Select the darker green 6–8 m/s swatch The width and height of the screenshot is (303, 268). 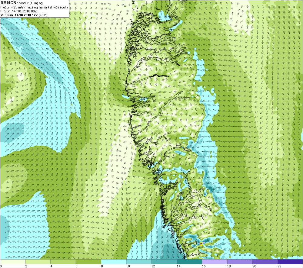(88, 262)
